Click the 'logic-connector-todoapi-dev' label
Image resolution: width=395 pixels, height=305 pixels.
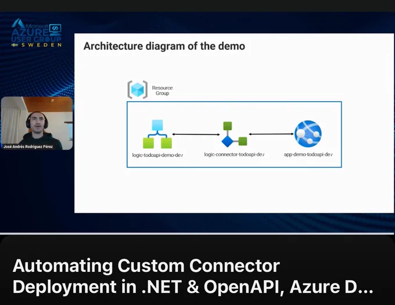pyautogui.click(x=234, y=155)
